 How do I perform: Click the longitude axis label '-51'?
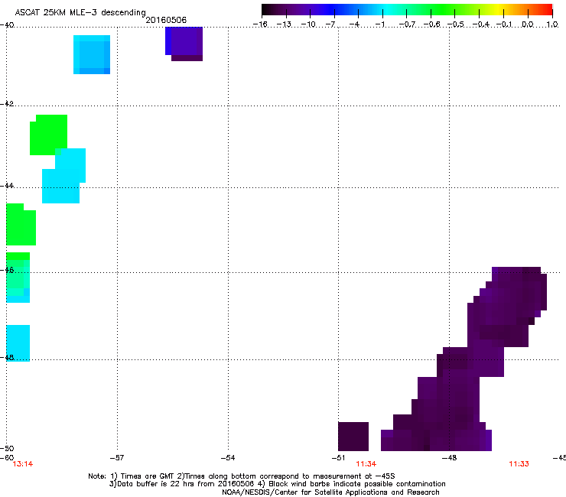pyautogui.click(x=338, y=458)
